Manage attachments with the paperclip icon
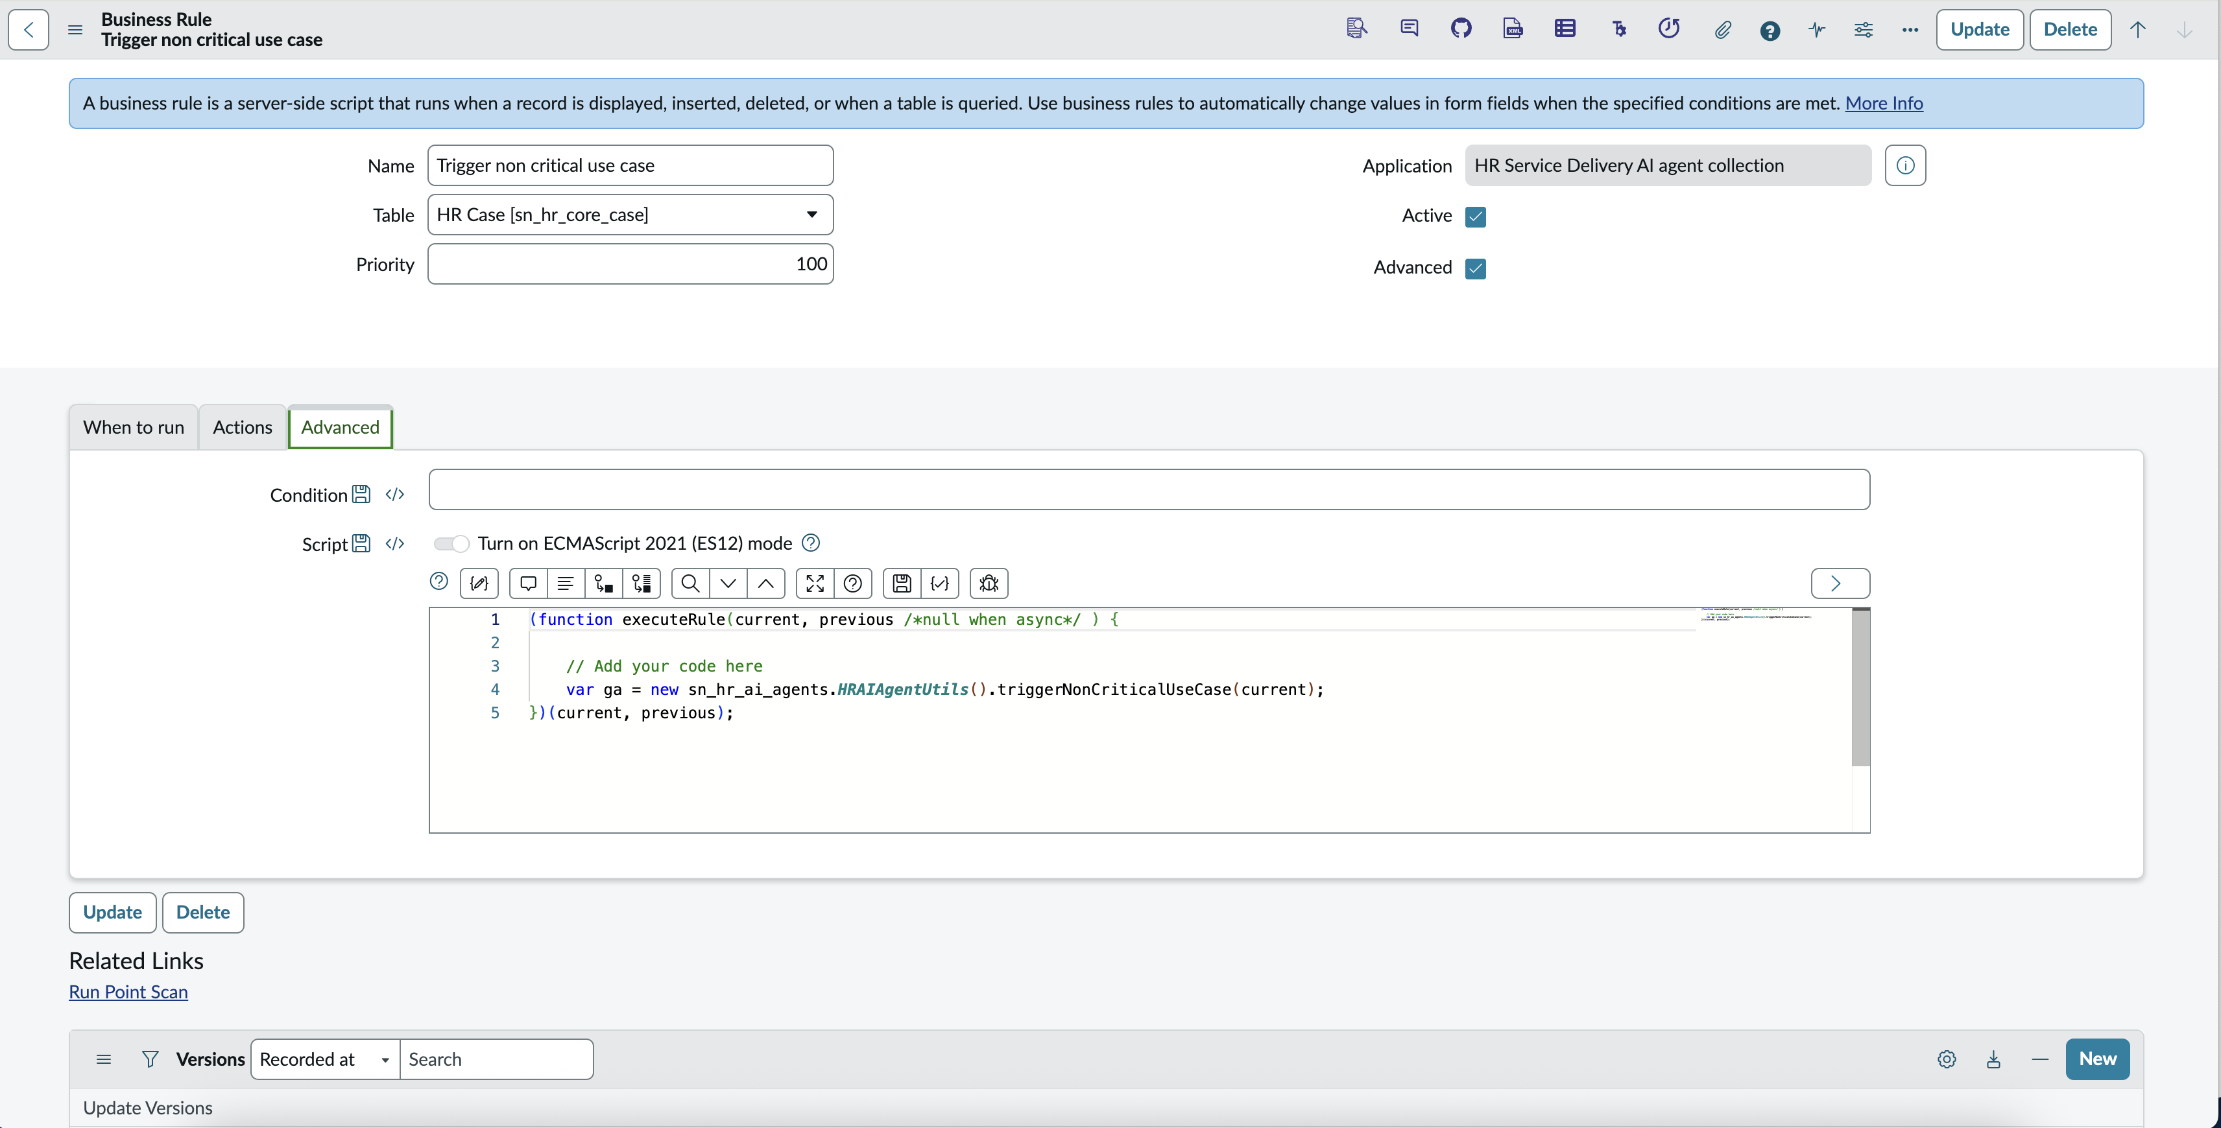The height and width of the screenshot is (1128, 2221). (x=1723, y=30)
